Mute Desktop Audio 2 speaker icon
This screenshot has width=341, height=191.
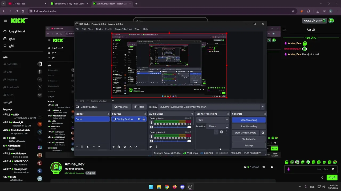[x=151, y=141]
